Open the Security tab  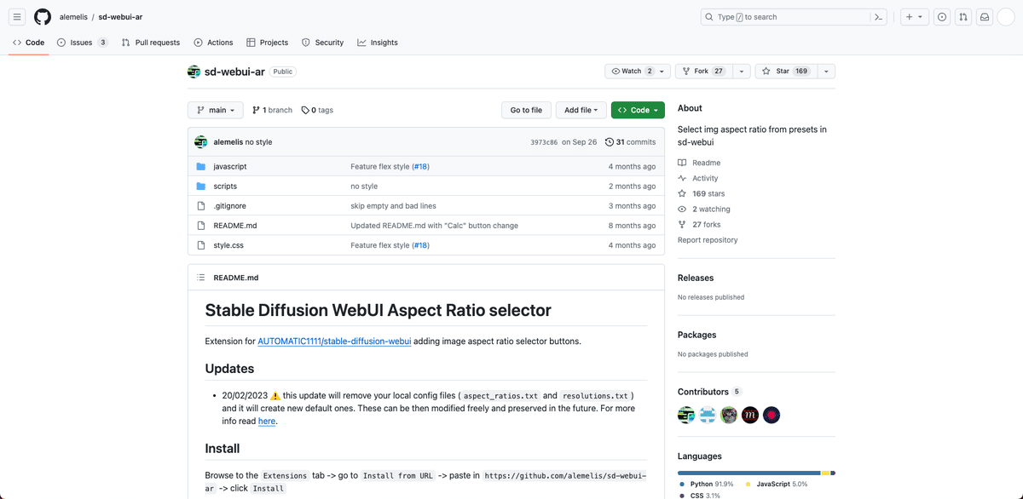pyautogui.click(x=322, y=43)
